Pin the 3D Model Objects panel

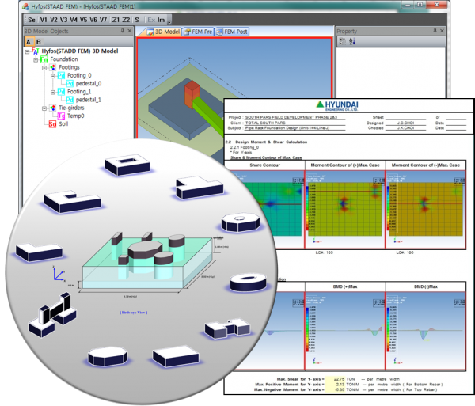point(121,31)
